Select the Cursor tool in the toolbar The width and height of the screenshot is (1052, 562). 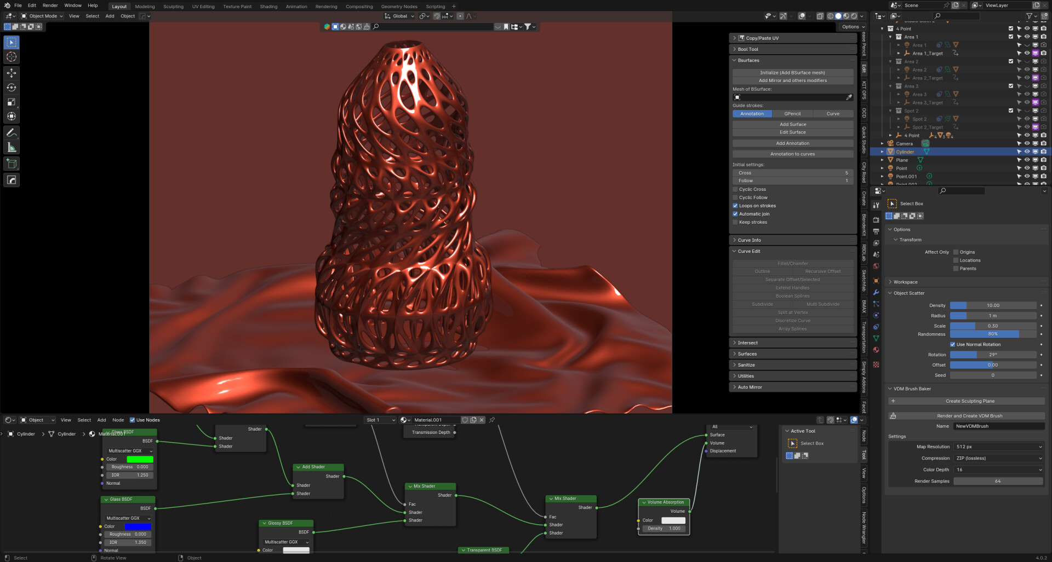[12, 57]
